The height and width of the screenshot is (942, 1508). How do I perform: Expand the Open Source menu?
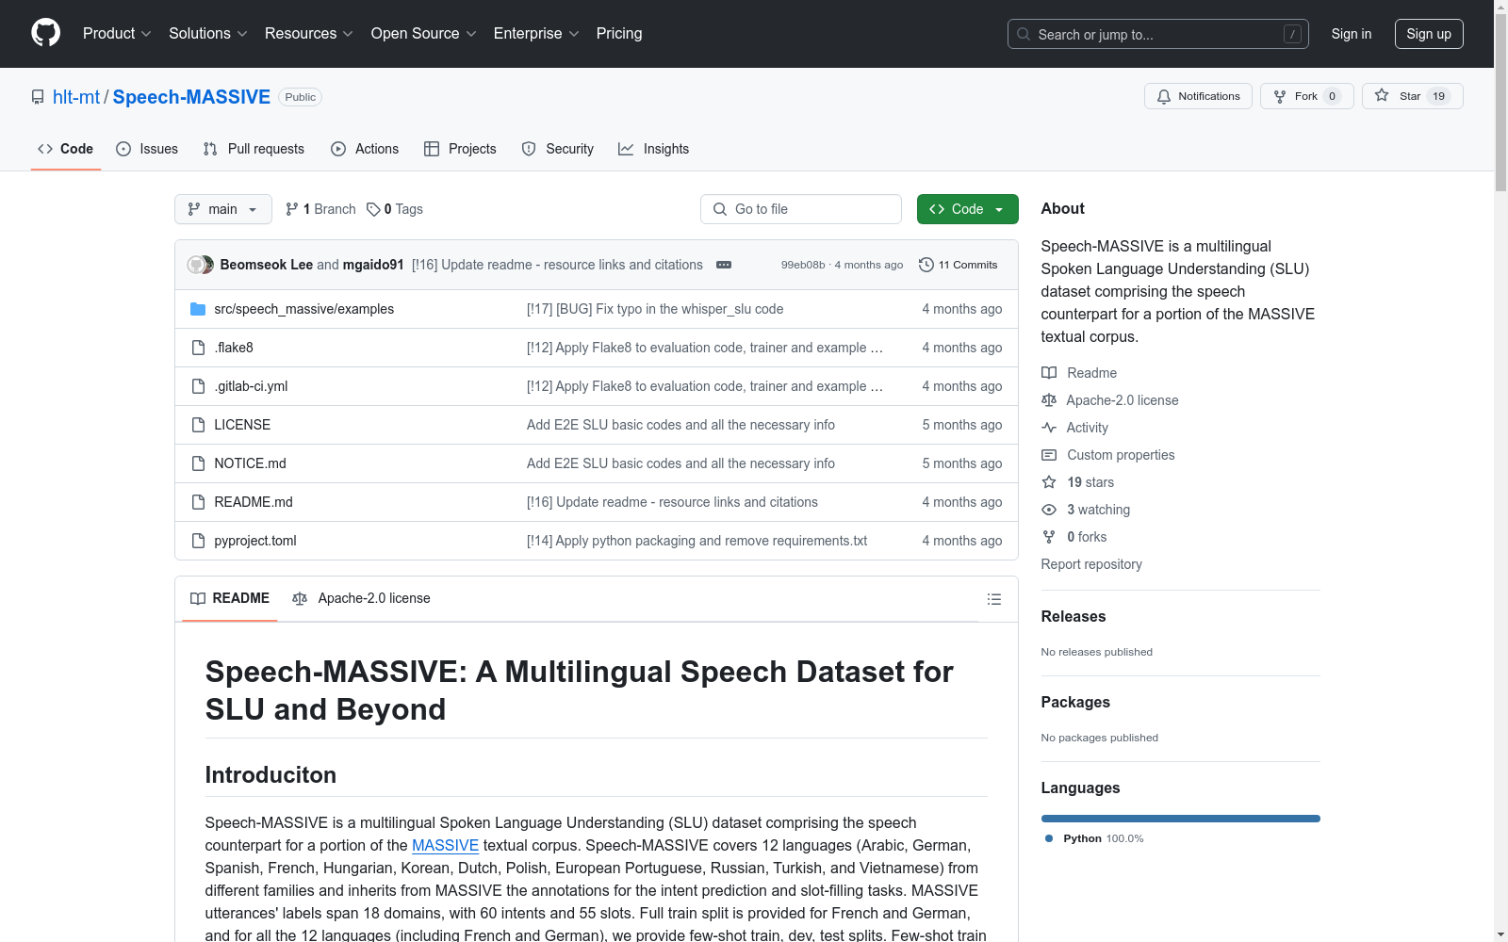[424, 34]
